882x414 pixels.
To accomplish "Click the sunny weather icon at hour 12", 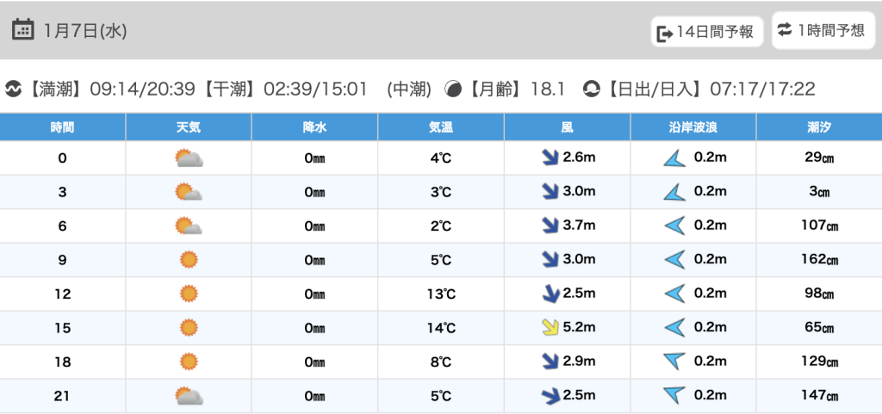I will (x=189, y=294).
